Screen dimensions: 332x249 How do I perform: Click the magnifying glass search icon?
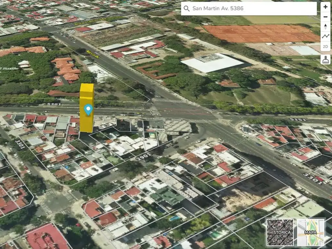186,9
